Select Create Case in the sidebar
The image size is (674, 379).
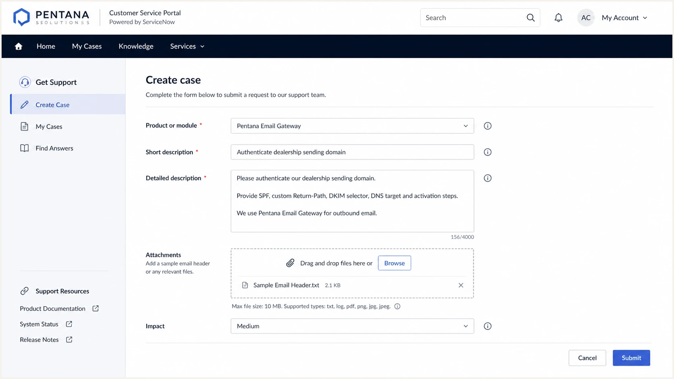tap(68, 104)
